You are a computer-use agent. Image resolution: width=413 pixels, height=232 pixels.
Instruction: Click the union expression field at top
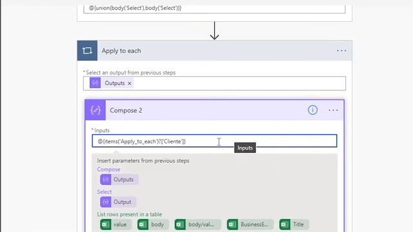pyautogui.click(x=214, y=8)
